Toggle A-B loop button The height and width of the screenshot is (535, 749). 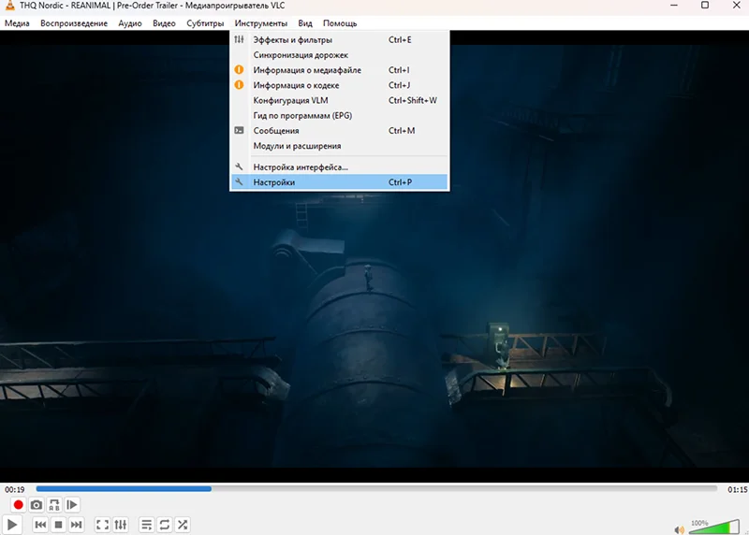click(54, 505)
